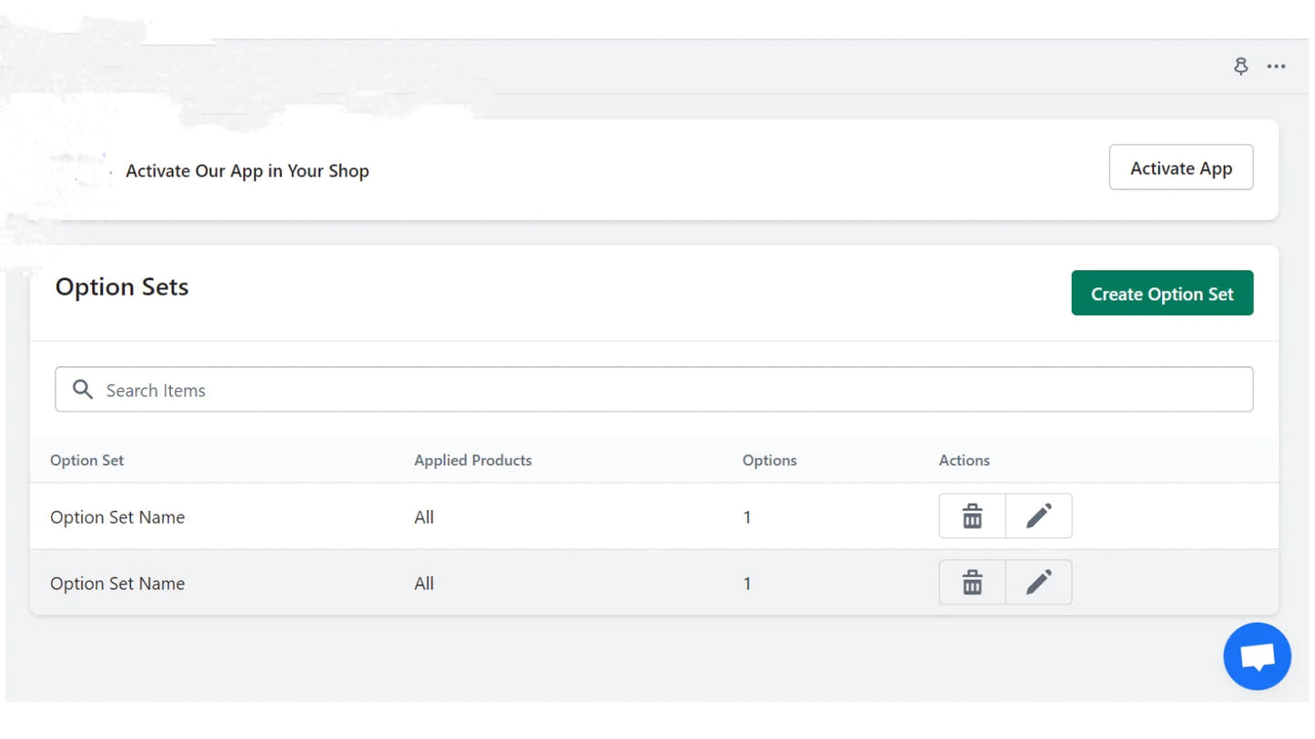Click the Activate Our App in Your Shop text
1315x739 pixels.
tap(248, 171)
